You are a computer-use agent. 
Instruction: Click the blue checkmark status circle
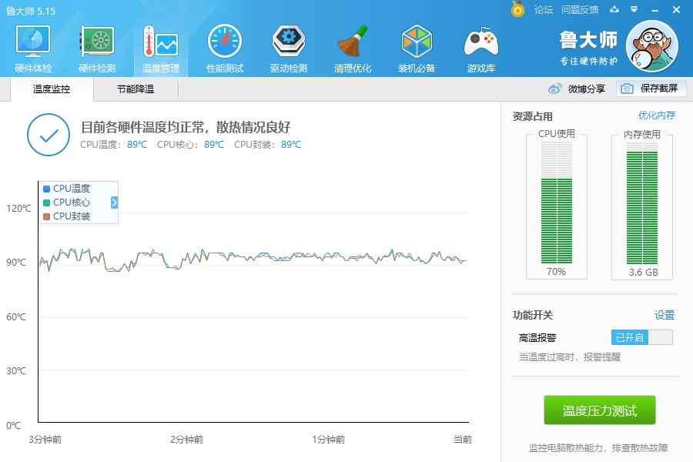click(49, 135)
